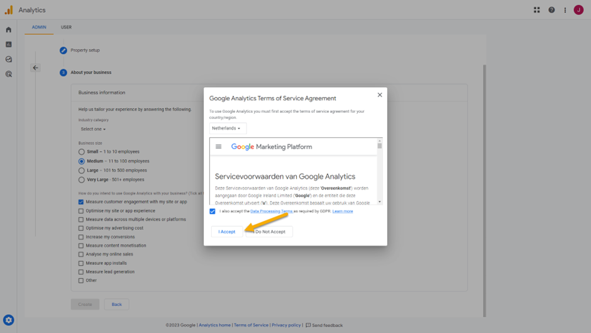This screenshot has height=333, width=591.
Task: Open Privacy policy footer link
Action: click(286, 325)
